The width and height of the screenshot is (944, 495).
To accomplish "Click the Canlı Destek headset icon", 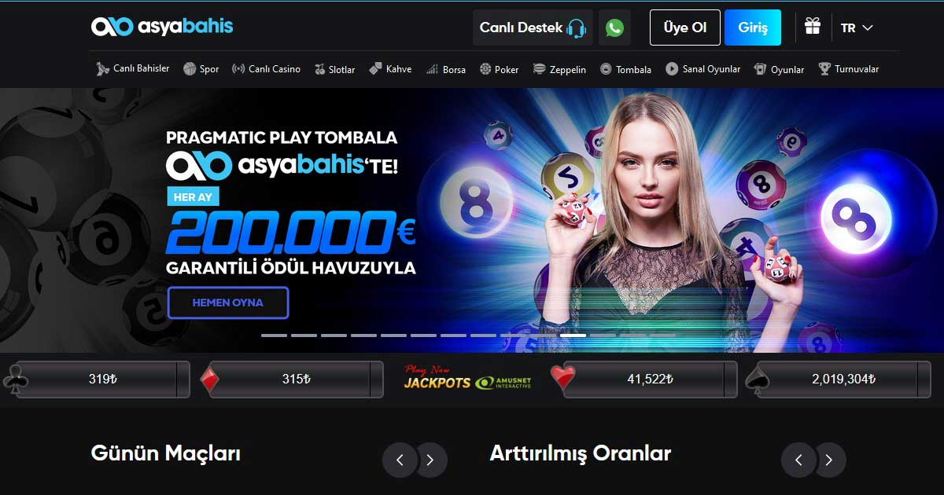I will click(577, 28).
